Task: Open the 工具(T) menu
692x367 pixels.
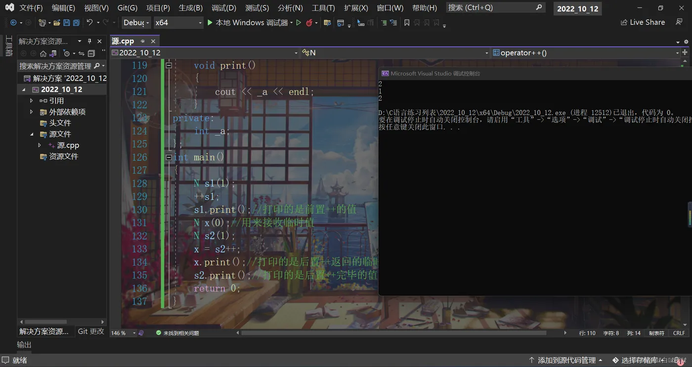Action: pyautogui.click(x=323, y=8)
